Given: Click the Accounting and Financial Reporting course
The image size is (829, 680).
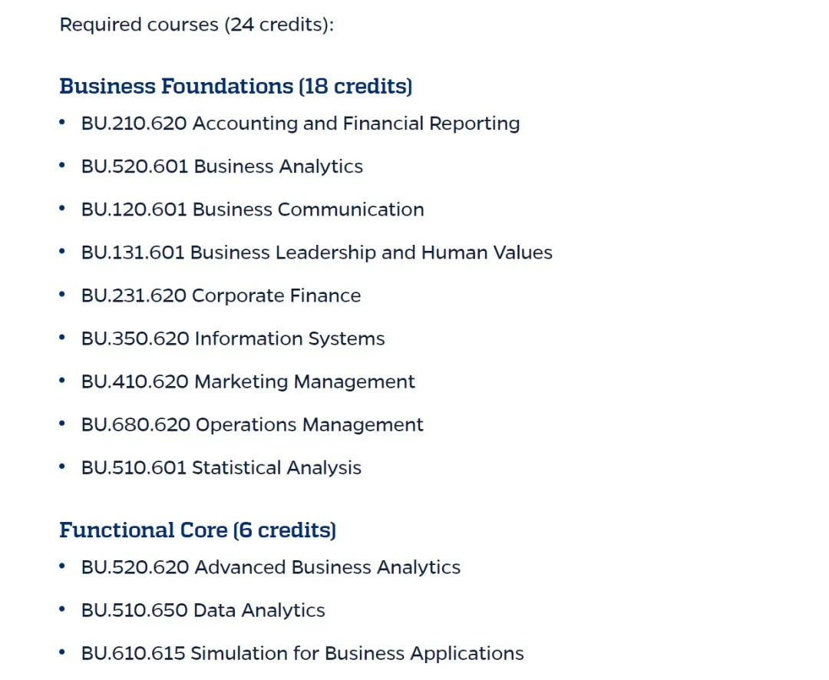Looking at the screenshot, I should tap(300, 124).
